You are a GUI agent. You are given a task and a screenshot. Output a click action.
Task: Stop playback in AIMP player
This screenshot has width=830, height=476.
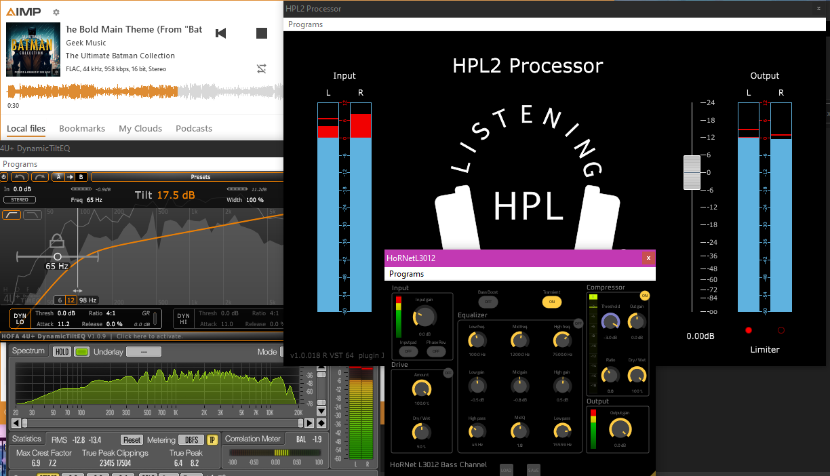[x=262, y=33]
